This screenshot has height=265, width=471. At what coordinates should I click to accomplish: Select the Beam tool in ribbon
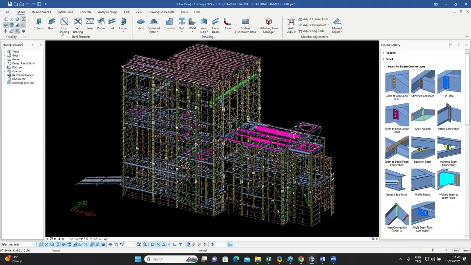tap(52, 24)
